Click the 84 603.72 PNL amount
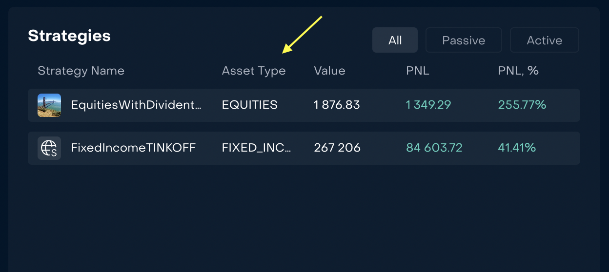The width and height of the screenshot is (609, 272). point(434,148)
